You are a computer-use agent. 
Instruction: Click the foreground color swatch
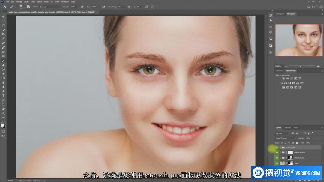click(2, 125)
